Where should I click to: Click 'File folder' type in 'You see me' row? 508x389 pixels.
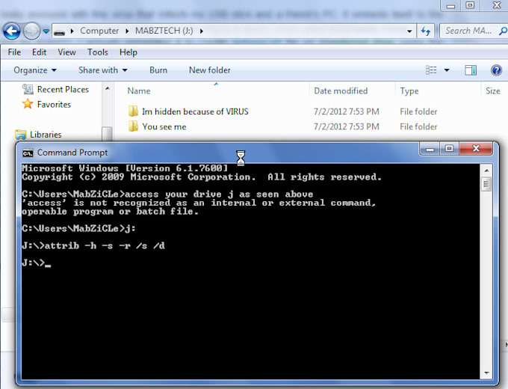point(418,126)
